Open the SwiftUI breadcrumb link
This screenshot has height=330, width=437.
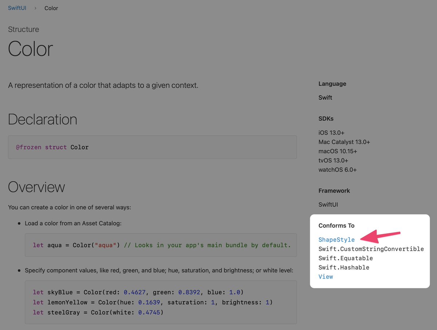(17, 8)
